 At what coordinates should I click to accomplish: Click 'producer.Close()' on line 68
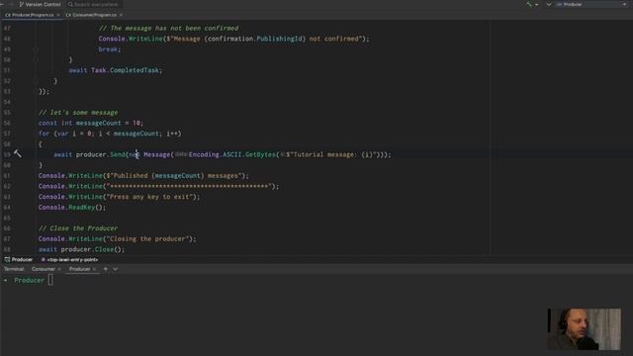92,249
